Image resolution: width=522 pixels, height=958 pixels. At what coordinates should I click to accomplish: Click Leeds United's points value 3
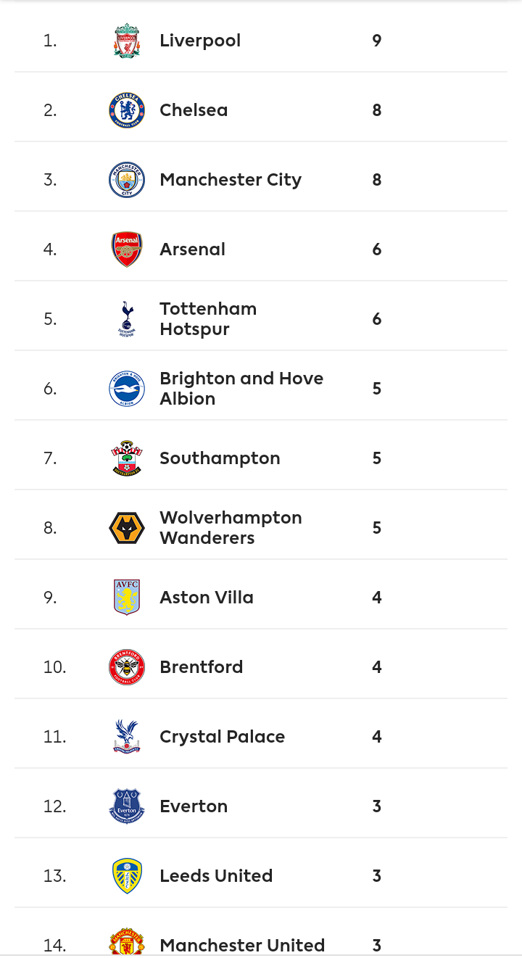[377, 876]
